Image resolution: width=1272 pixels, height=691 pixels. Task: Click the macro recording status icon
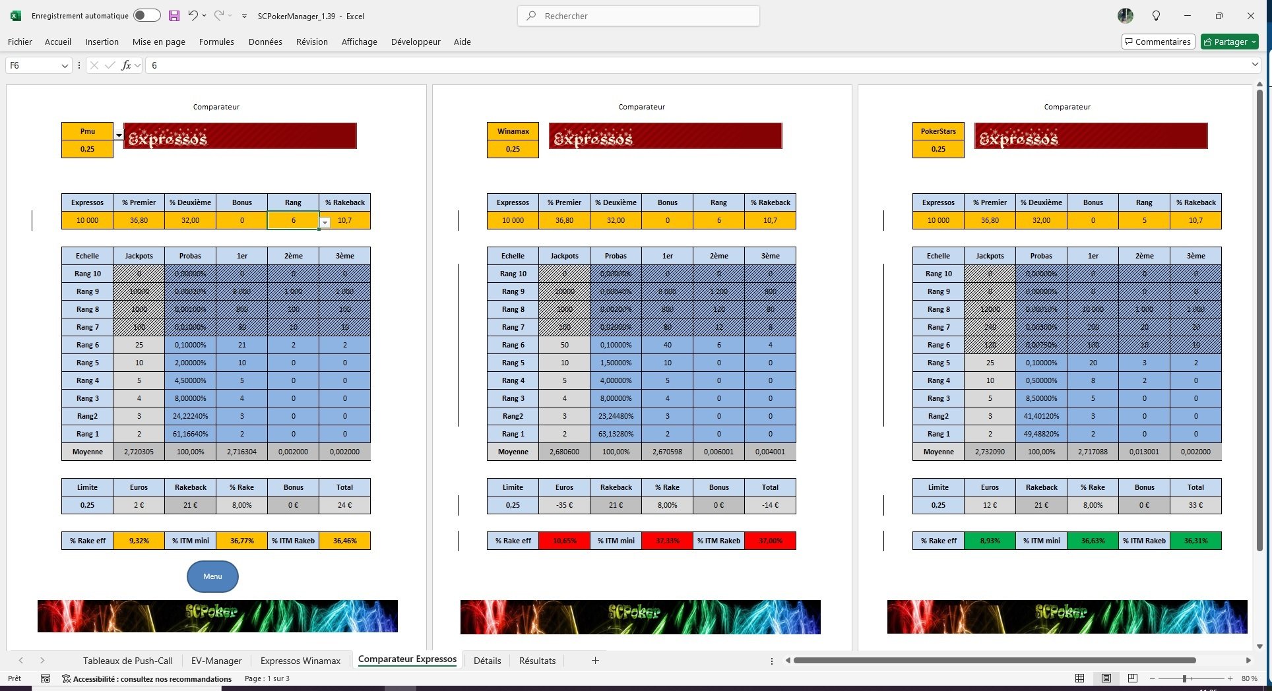click(46, 678)
